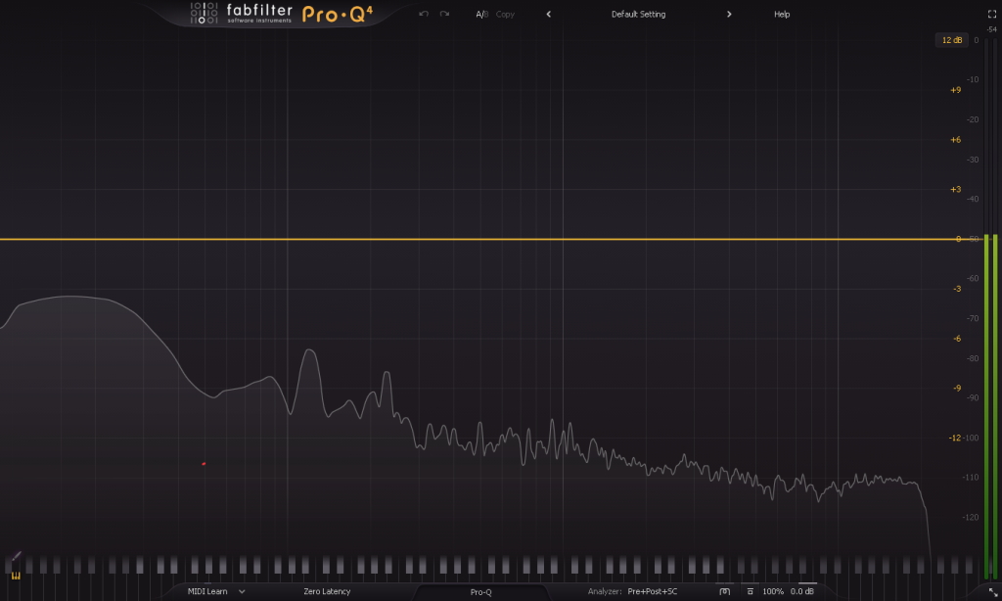Open the Help menu
The width and height of the screenshot is (1002, 601).
click(782, 14)
